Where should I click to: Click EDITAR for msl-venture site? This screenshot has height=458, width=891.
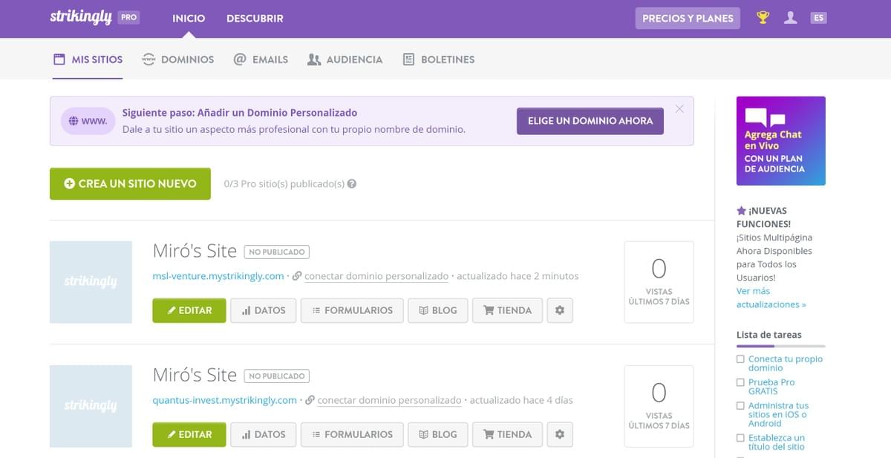pos(189,310)
